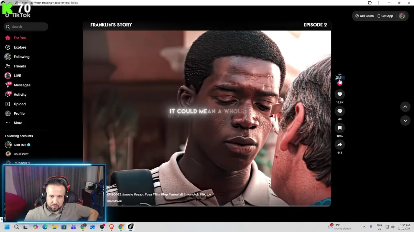Open Task View in the taskbar
414x232 pixels.
pos(26,227)
